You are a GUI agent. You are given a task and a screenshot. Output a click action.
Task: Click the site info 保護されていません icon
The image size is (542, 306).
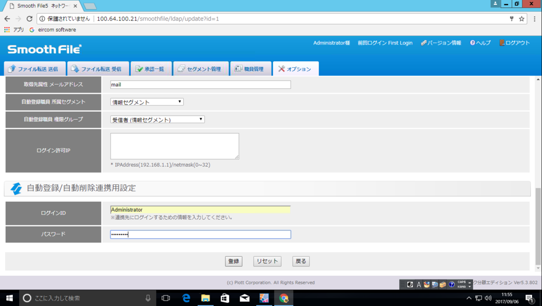42,19
